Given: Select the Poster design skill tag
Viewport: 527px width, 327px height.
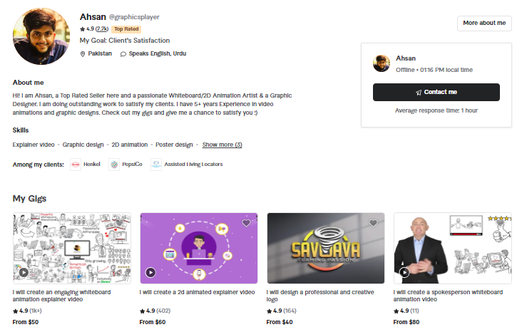Looking at the screenshot, I should click(174, 145).
